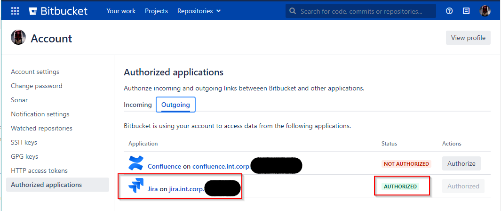Expand the Repositories dropdown menu
Screen dimensions: 501x211
click(x=199, y=11)
